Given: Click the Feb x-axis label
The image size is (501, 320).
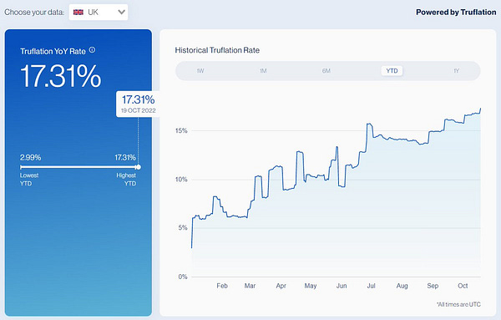Looking at the screenshot, I should pyautogui.click(x=222, y=286).
